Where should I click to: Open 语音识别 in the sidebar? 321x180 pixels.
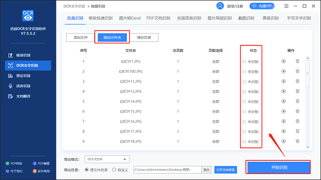coord(28,86)
